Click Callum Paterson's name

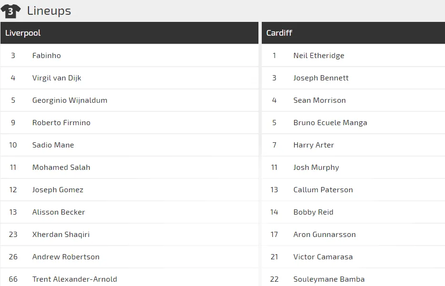tap(323, 190)
